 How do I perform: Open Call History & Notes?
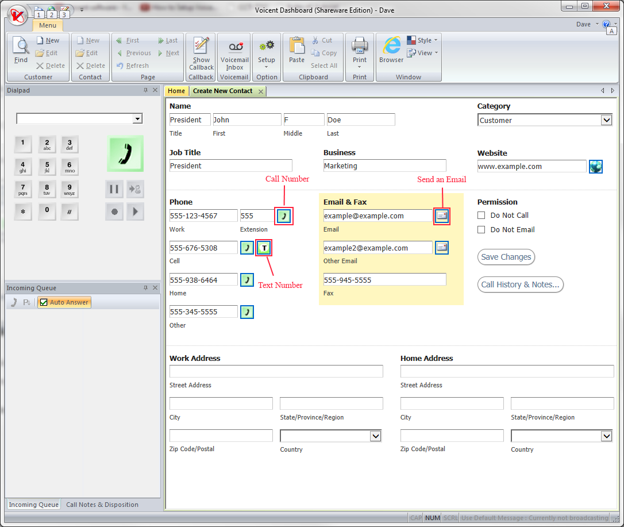520,284
